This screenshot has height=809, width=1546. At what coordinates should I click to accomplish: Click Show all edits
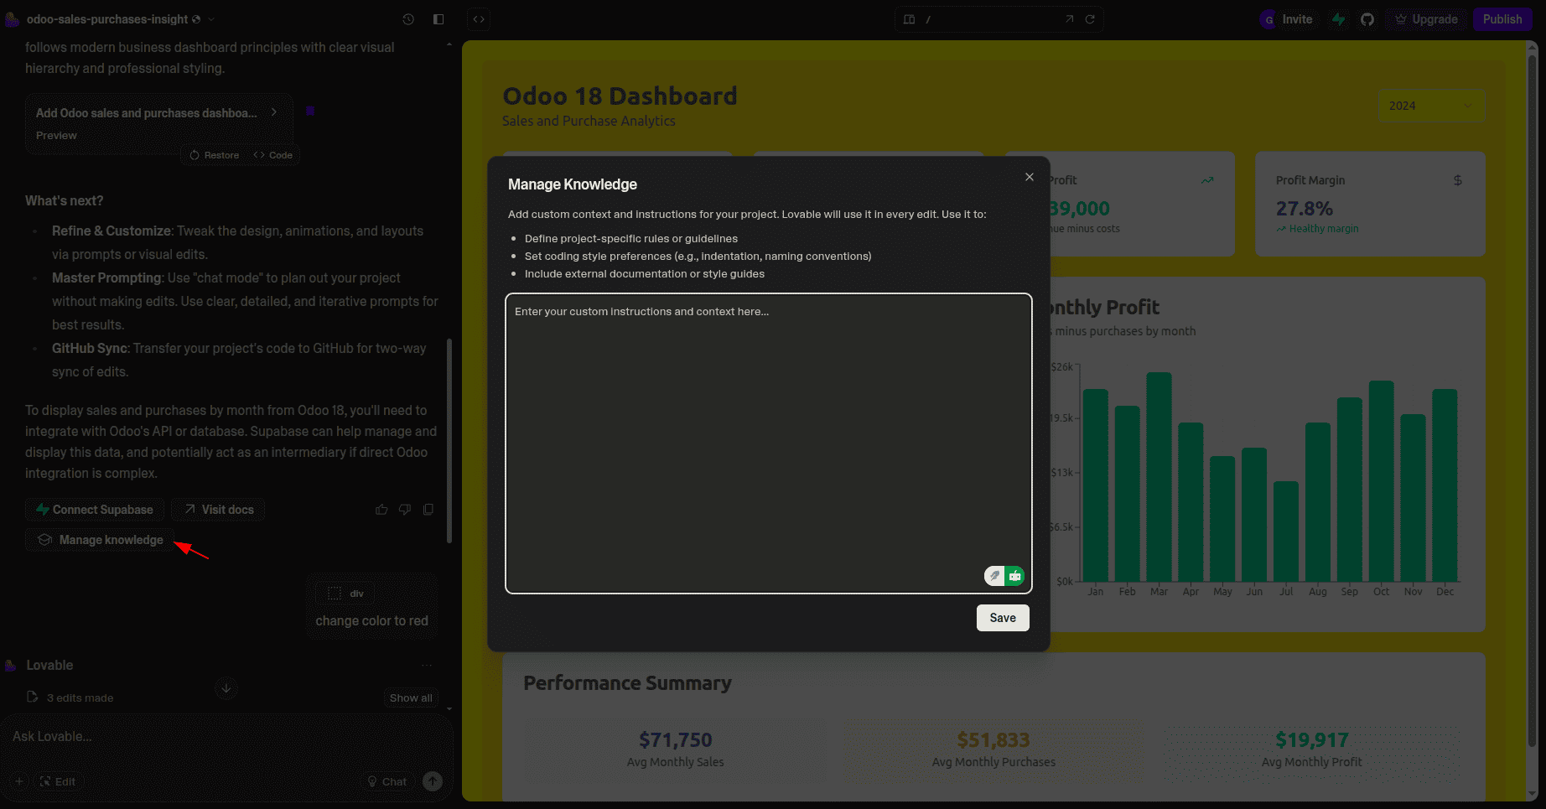pos(411,698)
